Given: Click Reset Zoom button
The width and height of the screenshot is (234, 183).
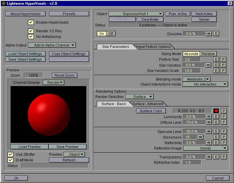Looking at the screenshot, I should (x=65, y=75).
